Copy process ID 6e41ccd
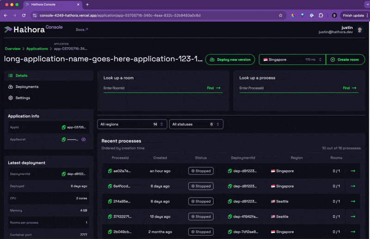 click(x=110, y=186)
